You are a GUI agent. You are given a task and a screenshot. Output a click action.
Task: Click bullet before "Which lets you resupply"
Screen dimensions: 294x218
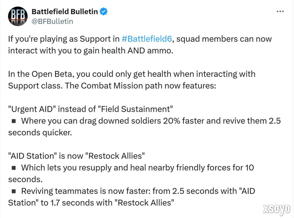tap(14, 168)
